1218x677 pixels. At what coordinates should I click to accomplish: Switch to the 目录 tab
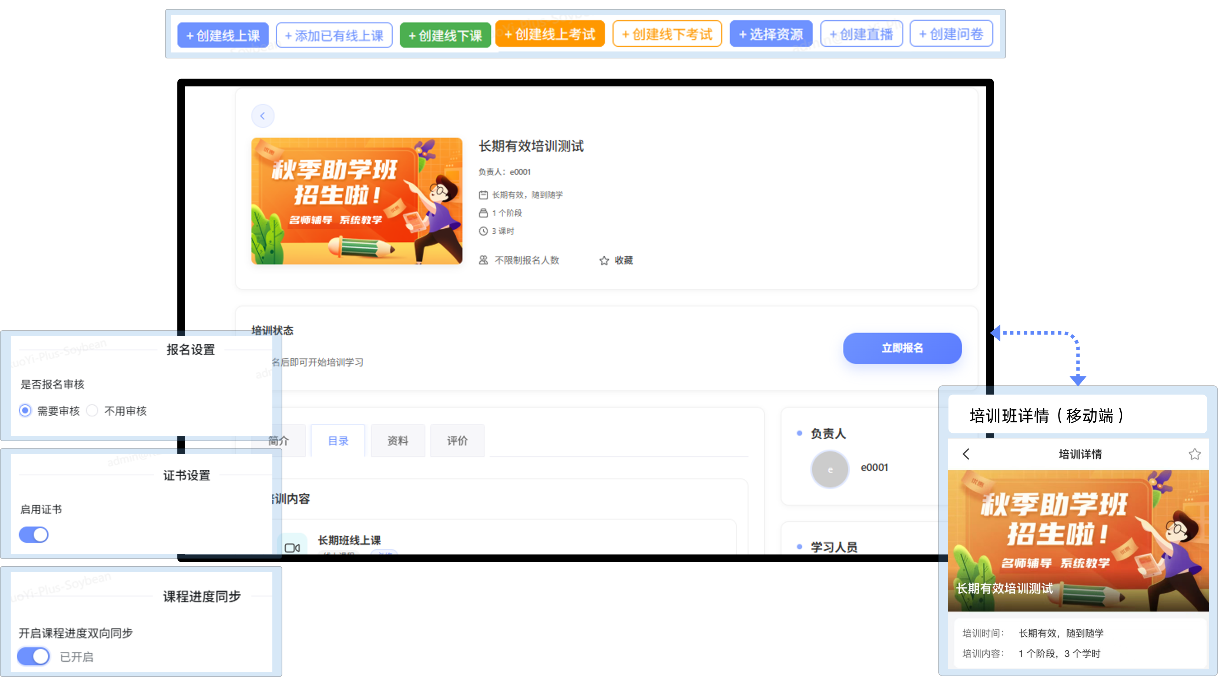pyautogui.click(x=338, y=440)
